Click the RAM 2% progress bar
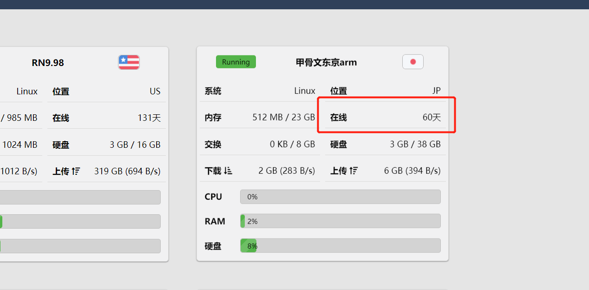589x290 pixels. [x=340, y=221]
